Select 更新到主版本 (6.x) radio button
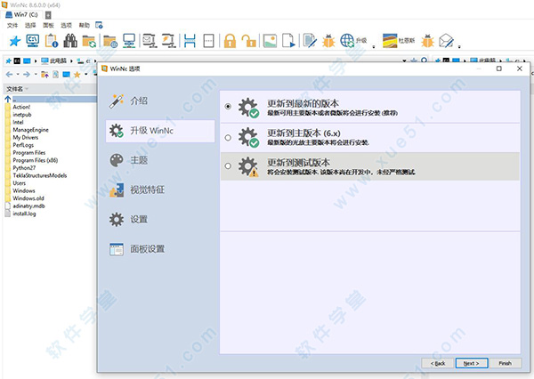 pos(228,138)
